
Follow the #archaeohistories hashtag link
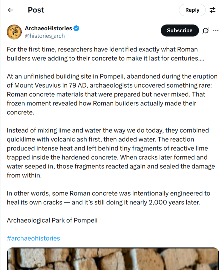tap(33, 238)
